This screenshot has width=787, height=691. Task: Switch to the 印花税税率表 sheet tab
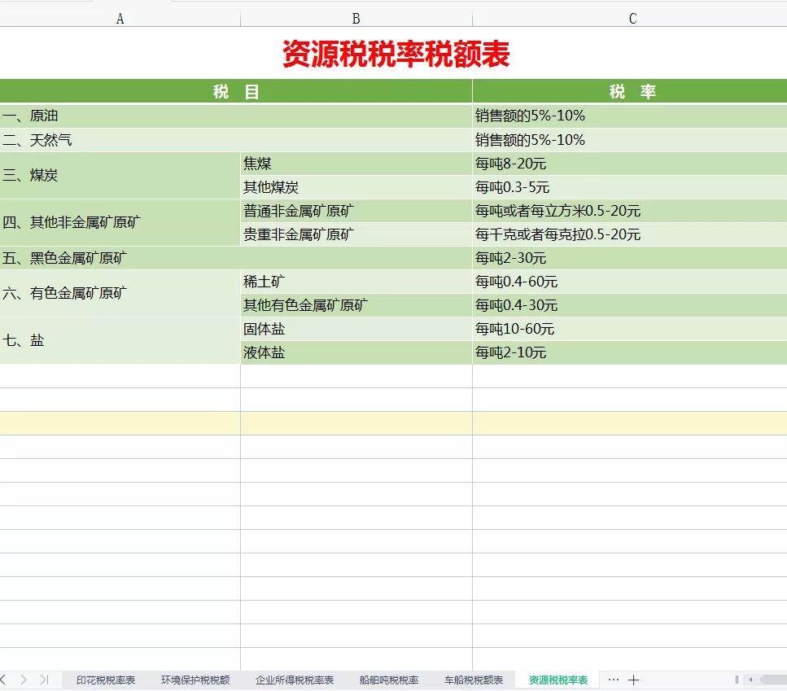click(x=105, y=679)
